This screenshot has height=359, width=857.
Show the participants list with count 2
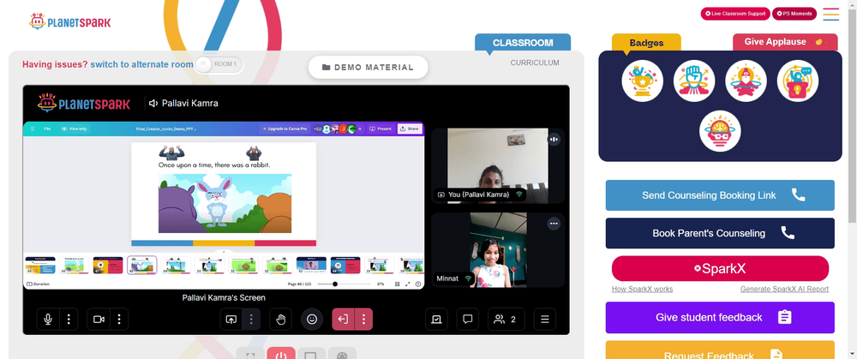506,320
